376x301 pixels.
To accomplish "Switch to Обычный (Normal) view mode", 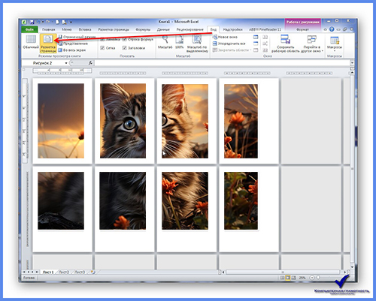I will click(31, 42).
